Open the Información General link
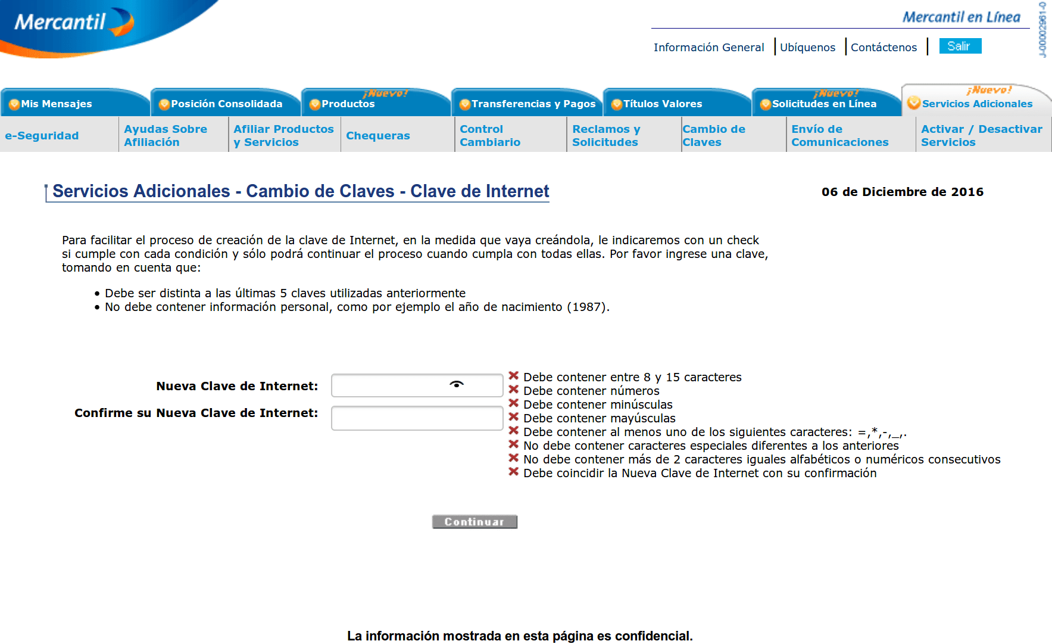1052x644 pixels. [708, 47]
